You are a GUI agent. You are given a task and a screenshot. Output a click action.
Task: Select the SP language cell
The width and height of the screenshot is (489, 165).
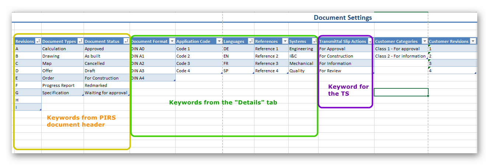[238, 71]
